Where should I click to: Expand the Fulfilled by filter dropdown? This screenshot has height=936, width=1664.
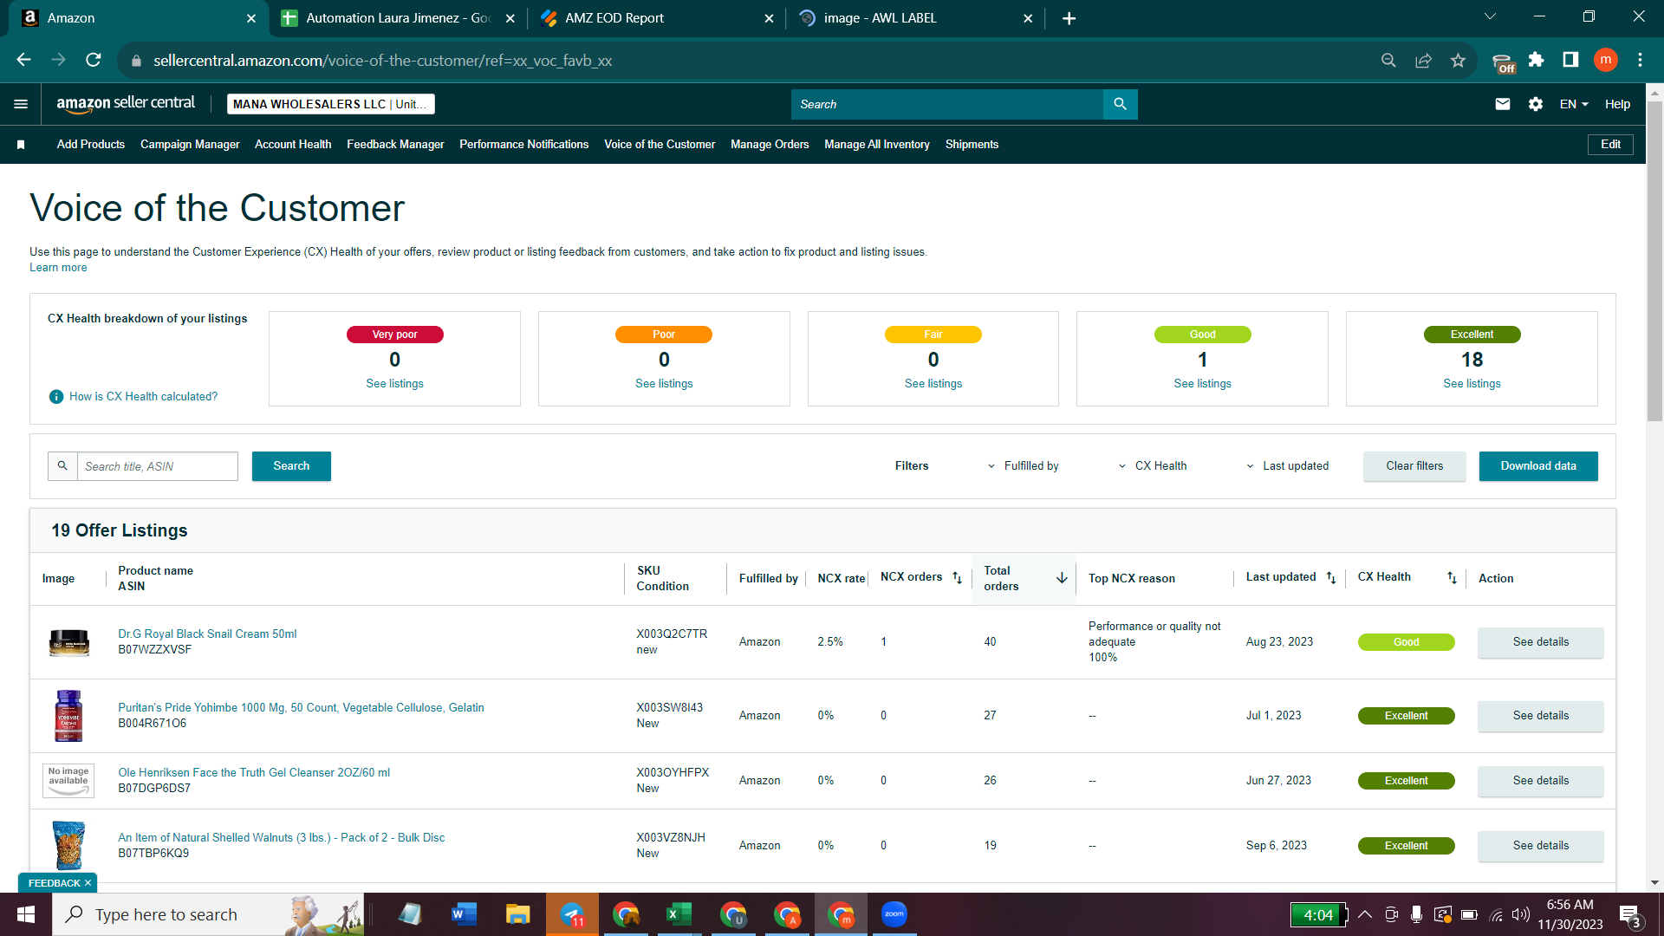click(1024, 466)
